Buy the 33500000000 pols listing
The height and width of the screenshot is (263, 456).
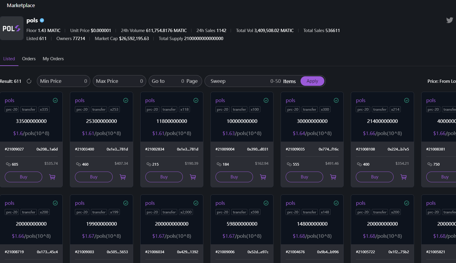[24, 177]
